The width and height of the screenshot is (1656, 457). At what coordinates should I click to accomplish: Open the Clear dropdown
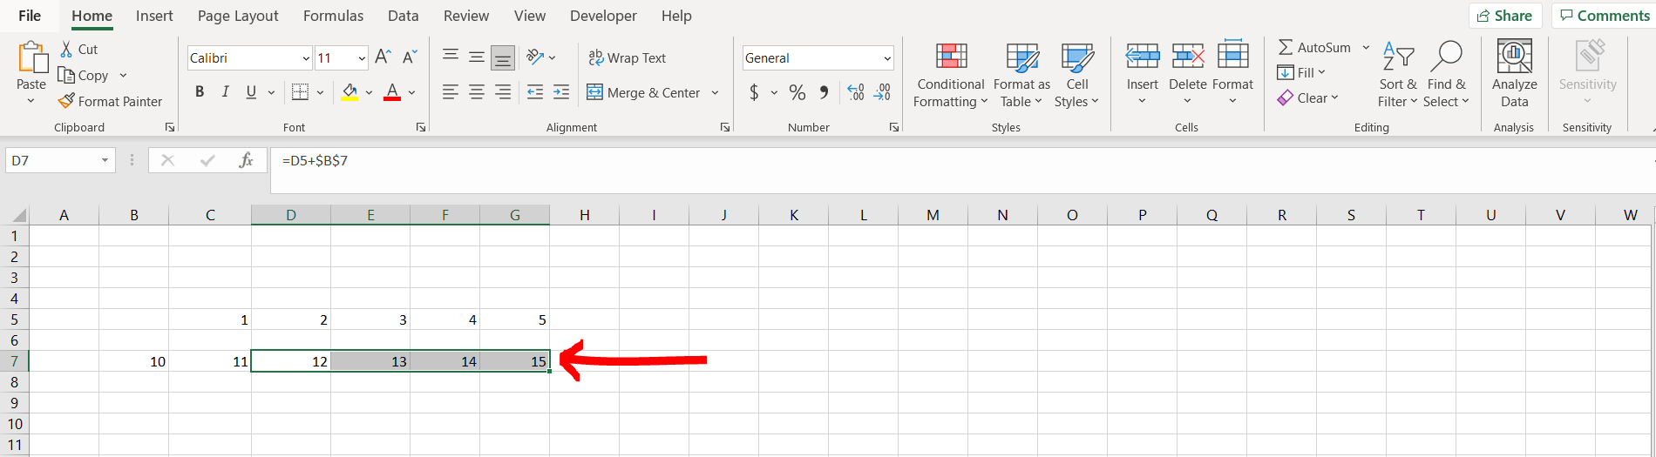point(1308,97)
